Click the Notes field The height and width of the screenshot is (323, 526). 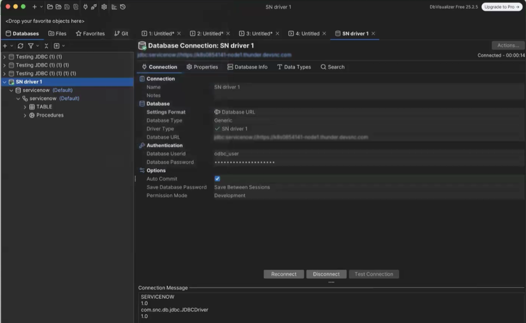[369, 96]
